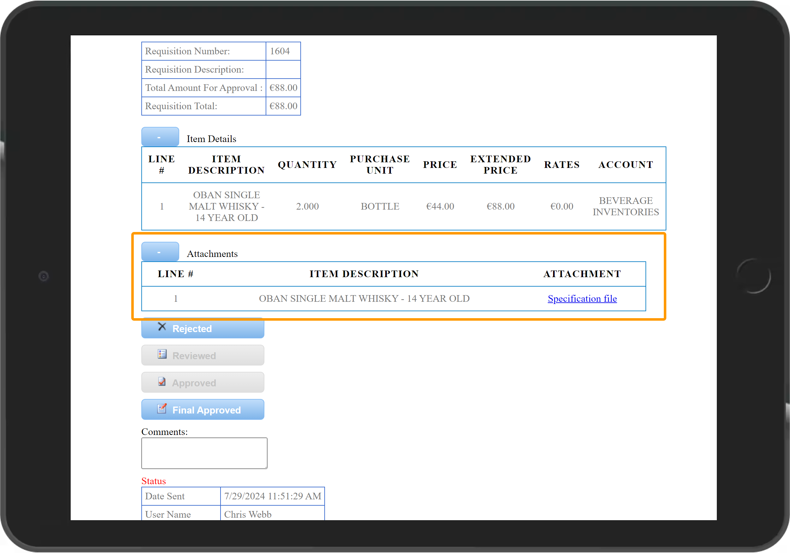Click the red Status heading

point(153,481)
